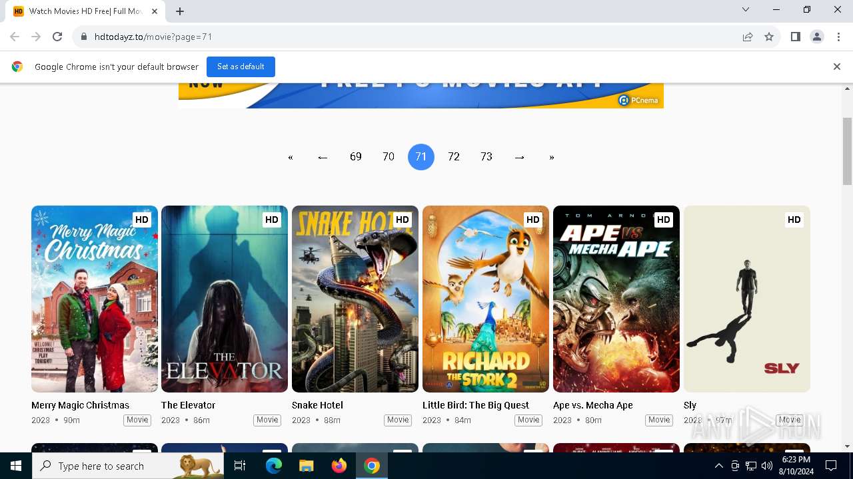Click Set as default button

(x=241, y=67)
